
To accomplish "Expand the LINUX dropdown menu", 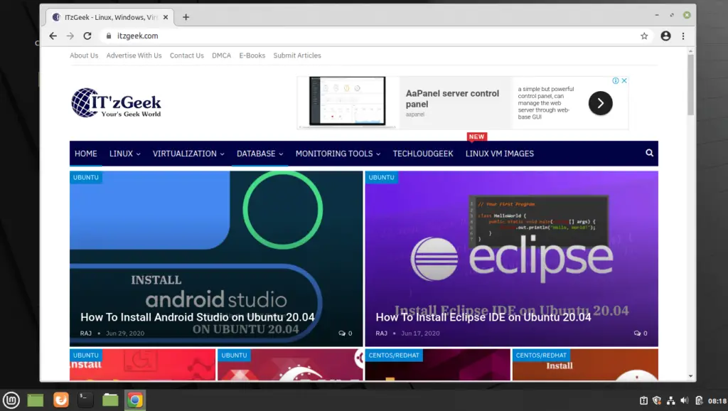I will click(125, 154).
